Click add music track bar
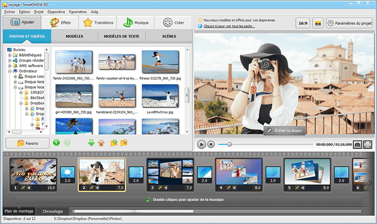377x224 pixels. tap(188, 199)
